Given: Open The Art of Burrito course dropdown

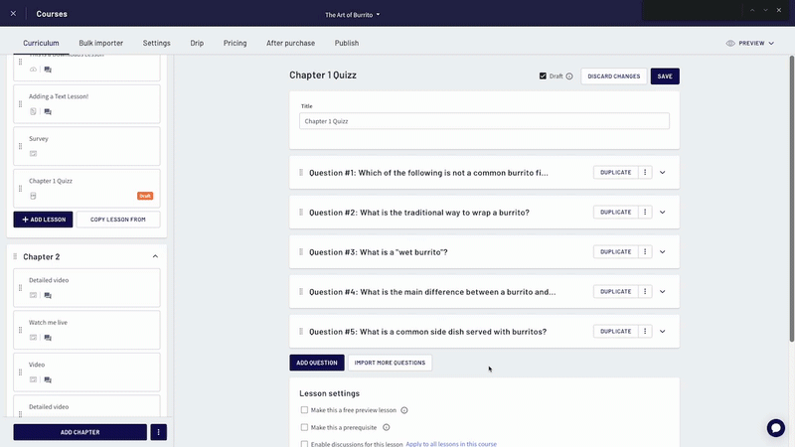Looking at the screenshot, I should (x=353, y=15).
